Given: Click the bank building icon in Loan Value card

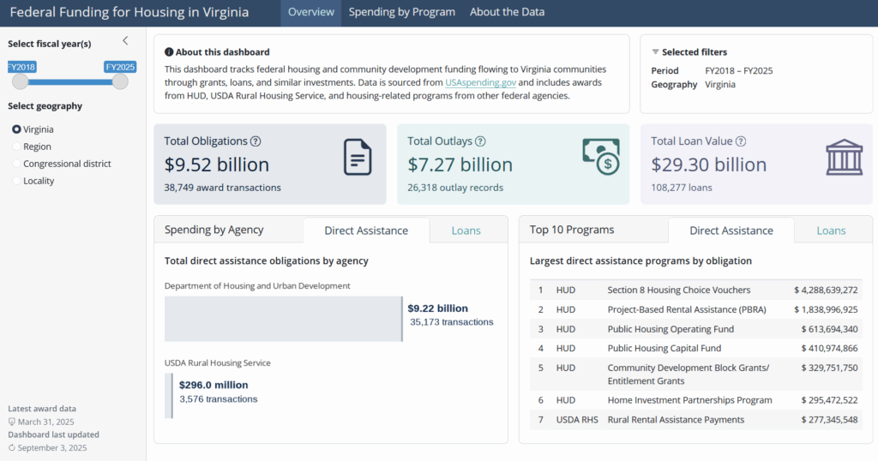Looking at the screenshot, I should click(x=844, y=158).
